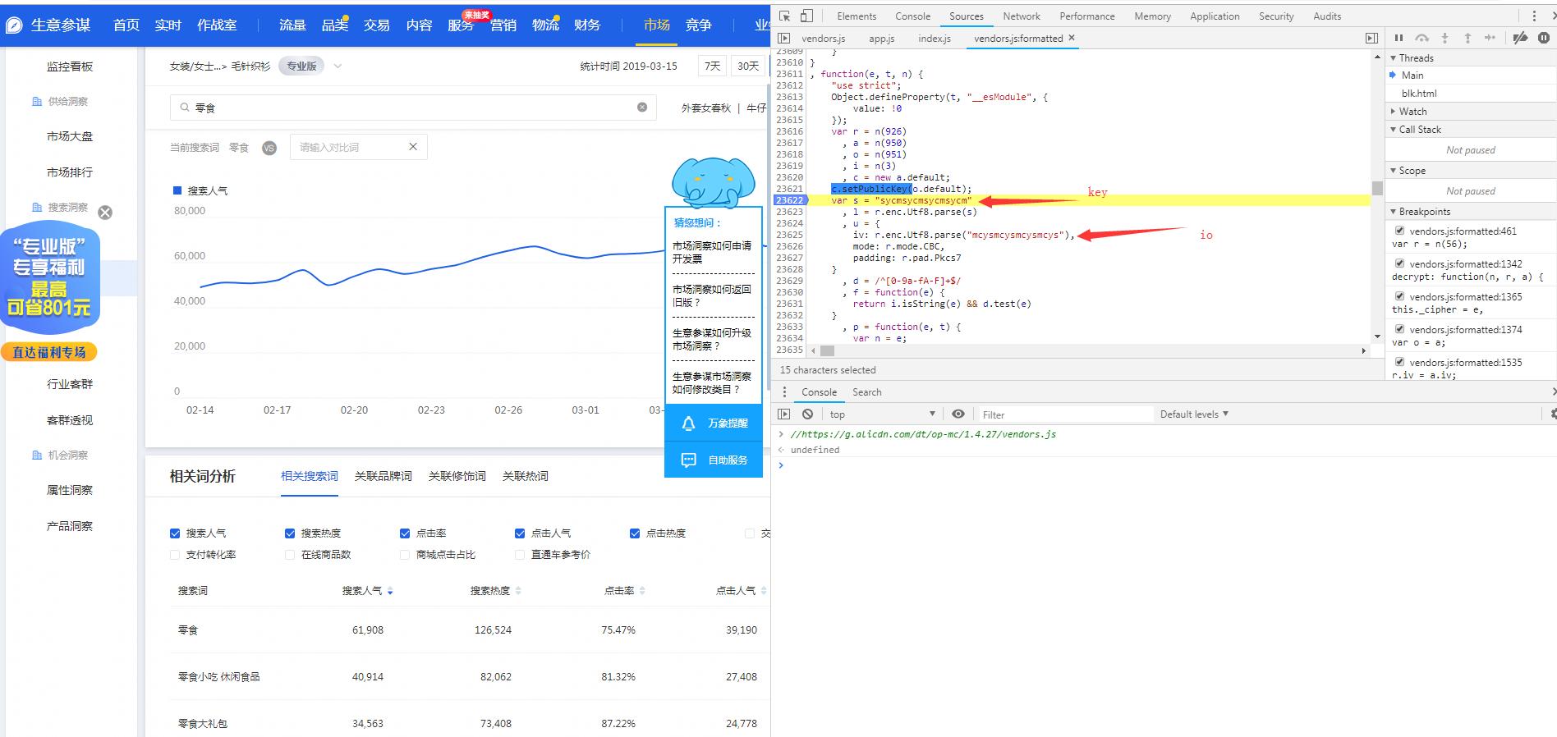Pause script execution in debugger
The height and width of the screenshot is (737, 1557).
pyautogui.click(x=1399, y=38)
